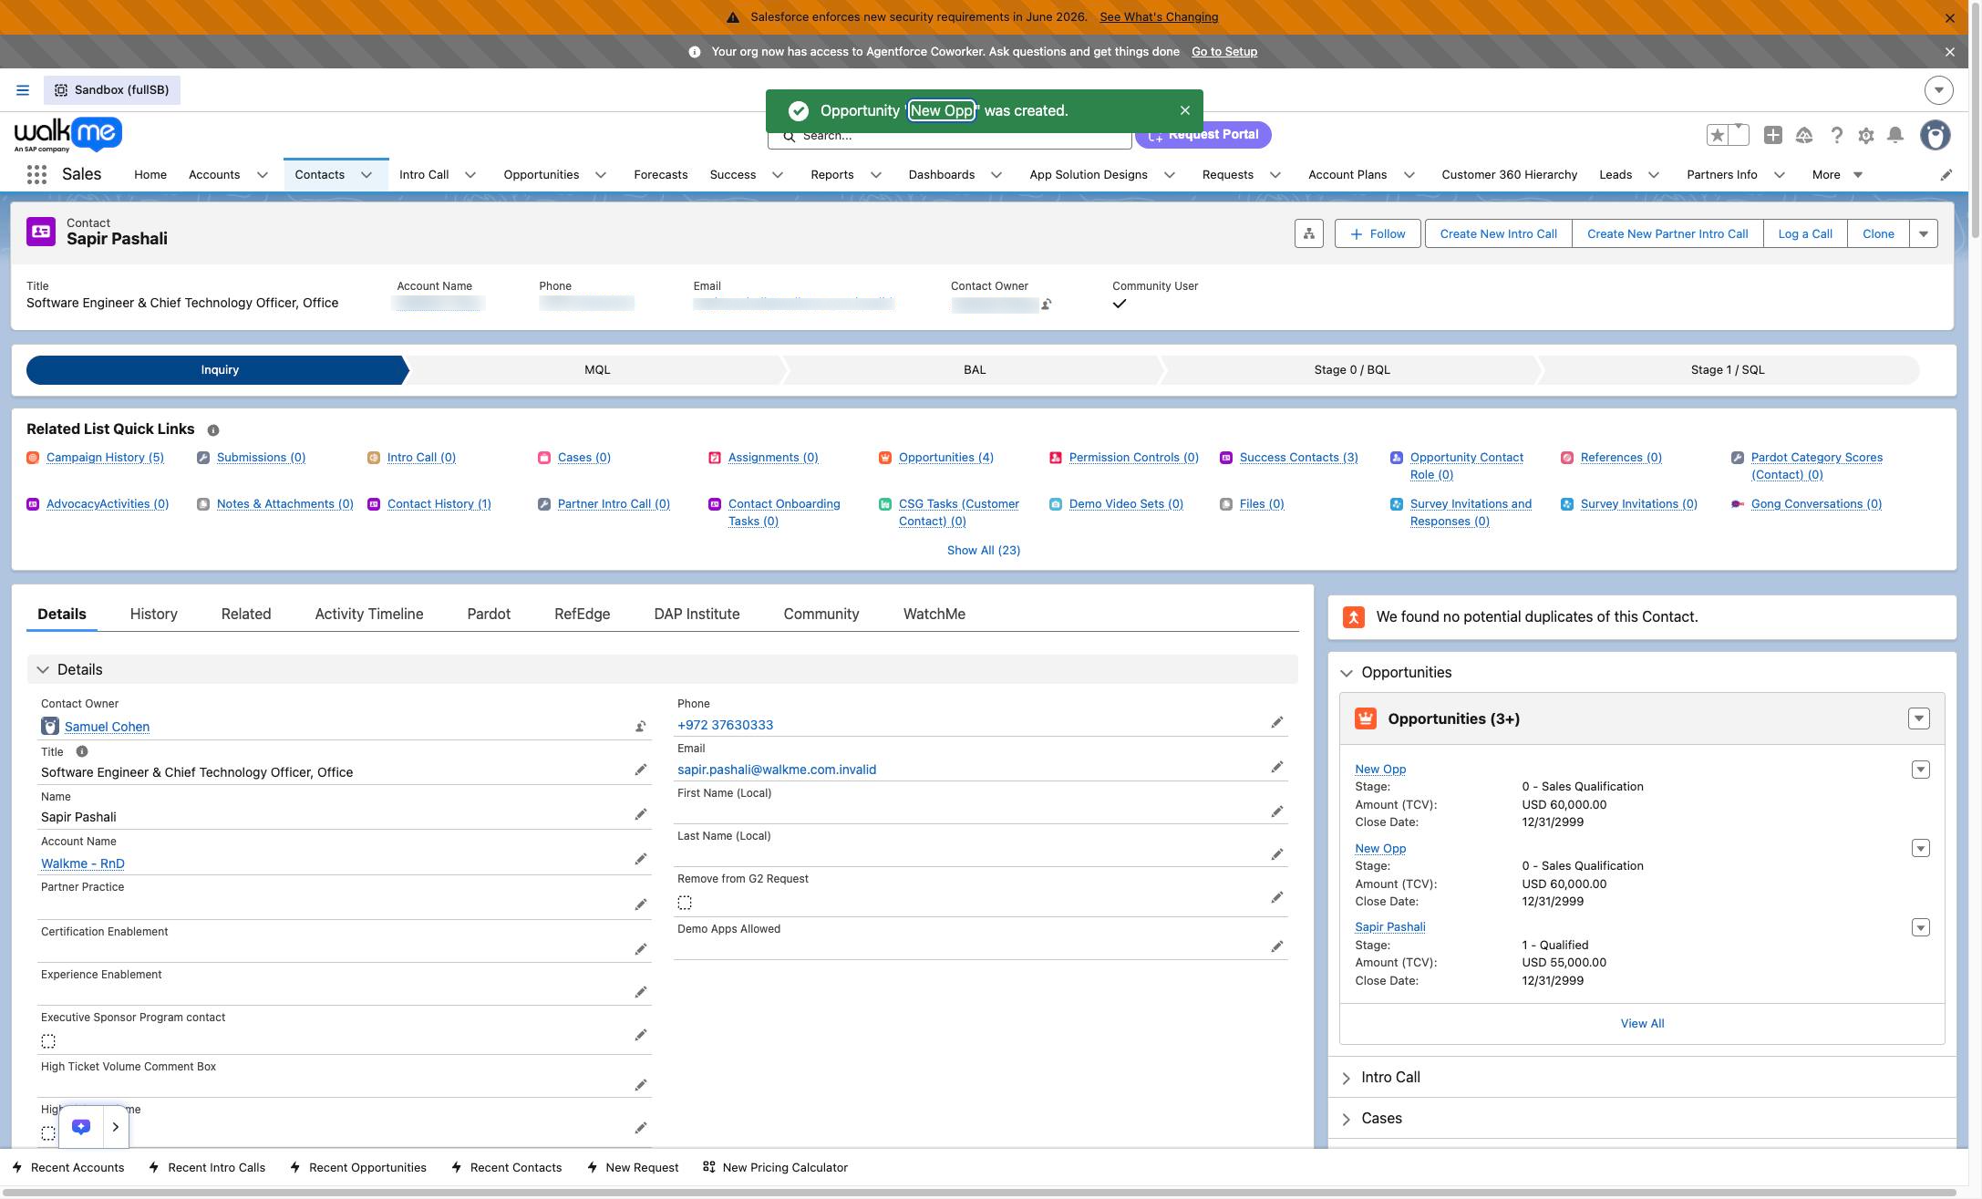Open the Pardot tab
Image resolution: width=1982 pixels, height=1199 pixels.
pos(489,615)
